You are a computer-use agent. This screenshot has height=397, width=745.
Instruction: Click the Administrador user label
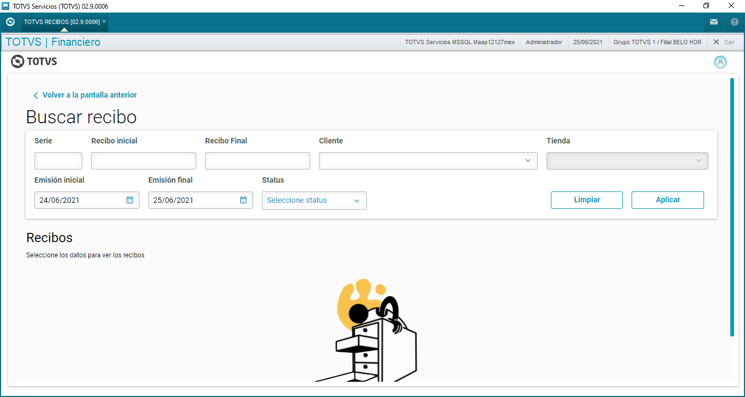tap(544, 42)
